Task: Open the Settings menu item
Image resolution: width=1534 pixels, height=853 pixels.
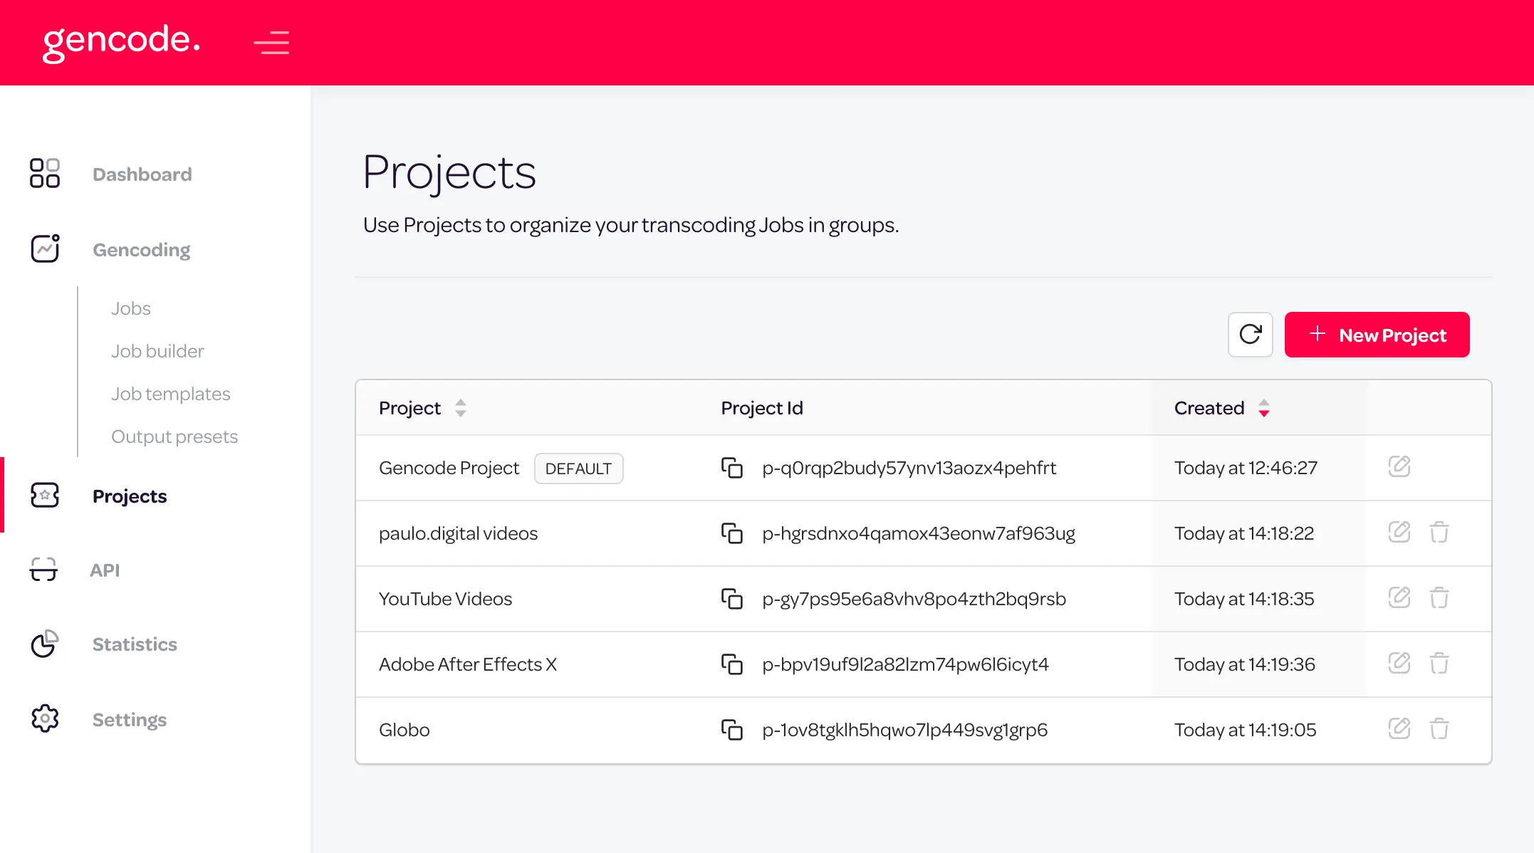Action: pyautogui.click(x=130, y=720)
